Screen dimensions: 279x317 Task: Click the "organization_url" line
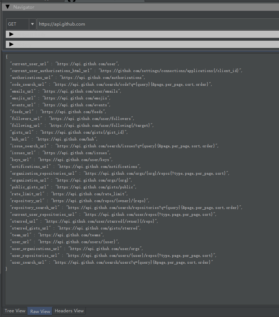[71, 180]
